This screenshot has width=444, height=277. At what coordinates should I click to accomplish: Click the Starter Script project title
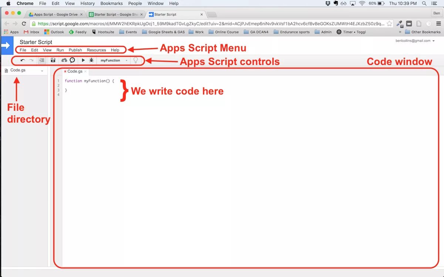pos(36,42)
